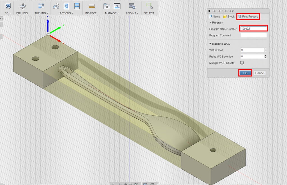Open the TURNING dropdown menu
The height and width of the screenshot is (185, 287).
[41, 13]
